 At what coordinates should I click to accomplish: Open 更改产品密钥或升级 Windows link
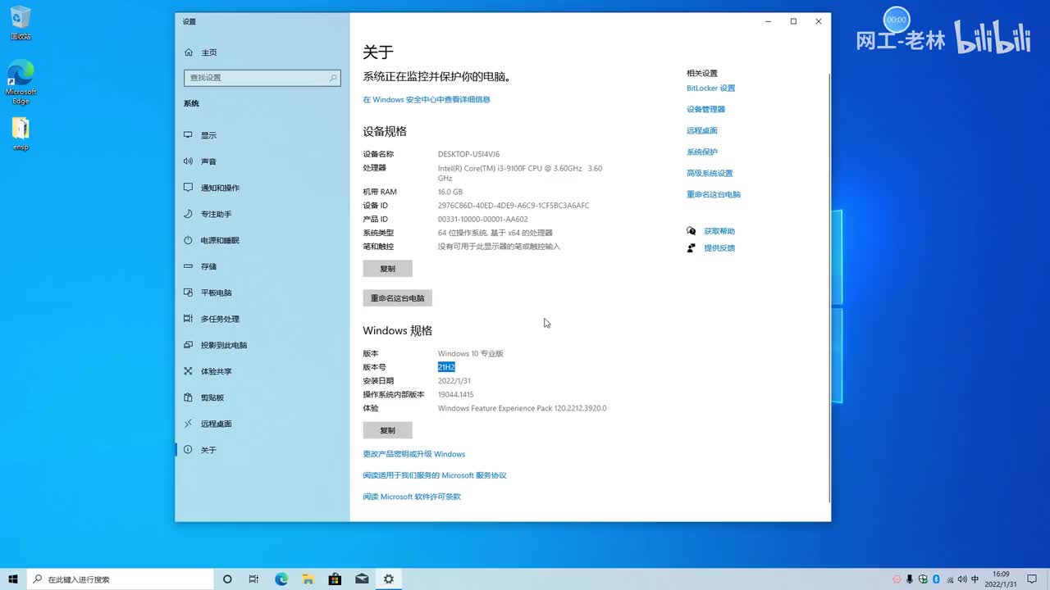pos(414,454)
